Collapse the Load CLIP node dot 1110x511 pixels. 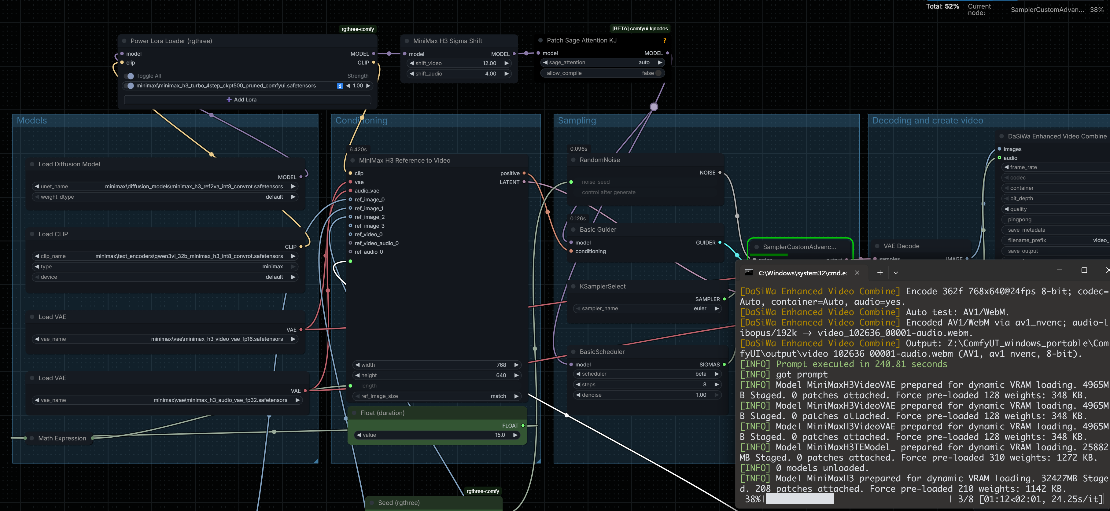point(32,234)
